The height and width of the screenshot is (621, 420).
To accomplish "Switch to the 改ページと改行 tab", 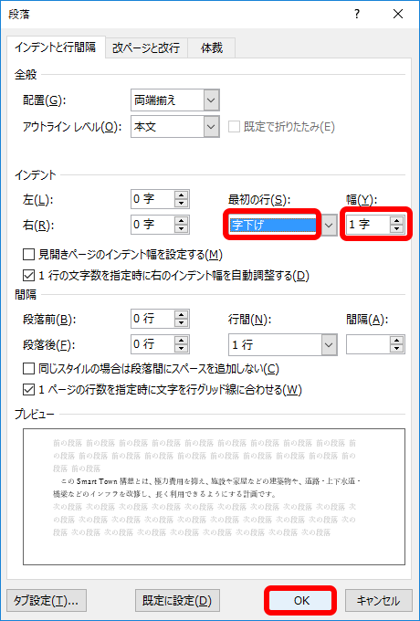I will [146, 47].
